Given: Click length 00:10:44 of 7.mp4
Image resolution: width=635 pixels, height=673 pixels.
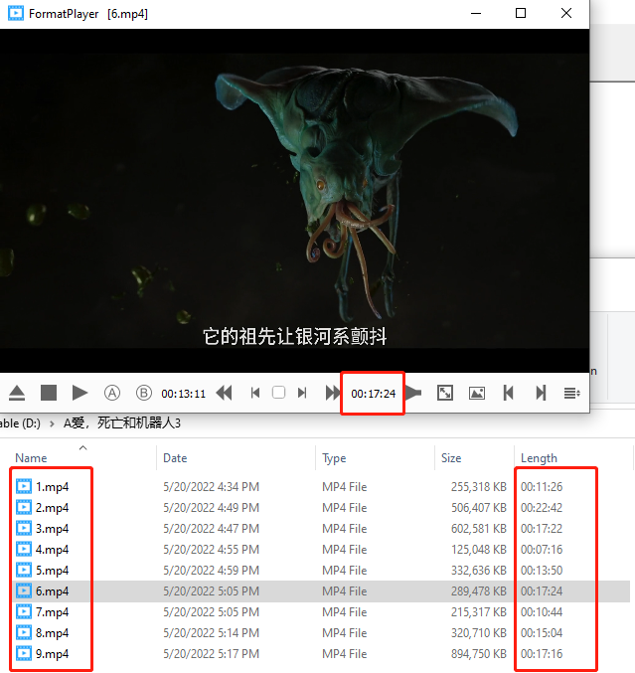Looking at the screenshot, I should [542, 612].
